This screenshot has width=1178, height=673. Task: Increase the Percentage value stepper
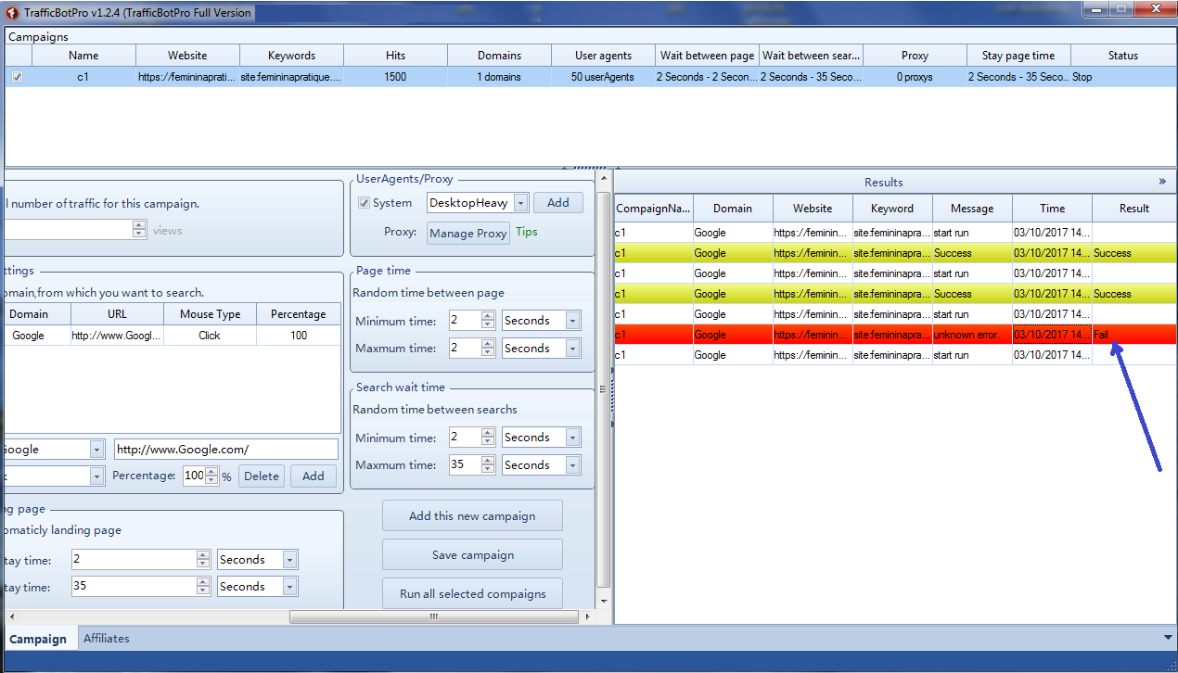click(x=212, y=472)
